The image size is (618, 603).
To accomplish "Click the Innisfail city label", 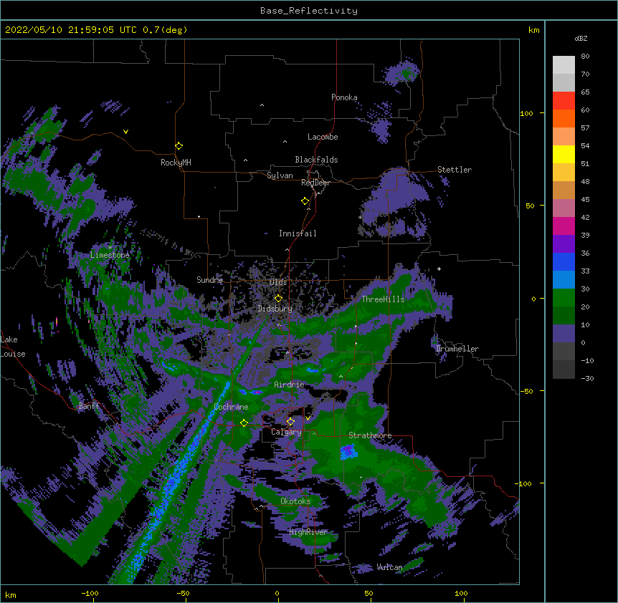I will 298,233.
